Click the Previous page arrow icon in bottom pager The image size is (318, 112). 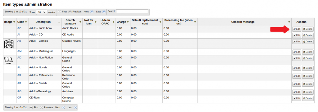pyautogui.click(x=41, y=108)
